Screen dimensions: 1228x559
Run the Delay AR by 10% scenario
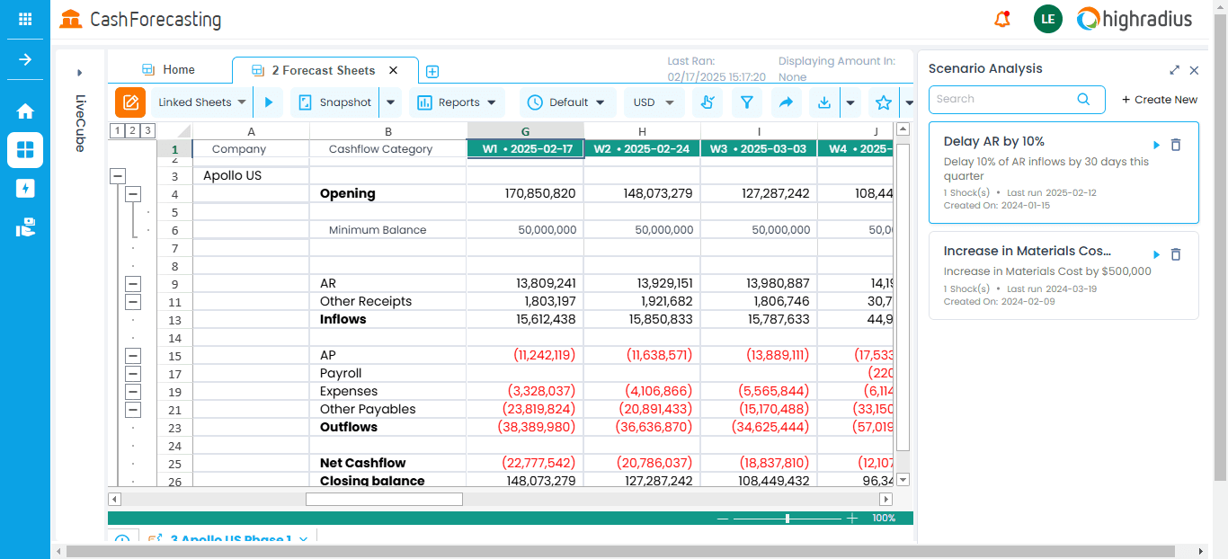click(x=1157, y=145)
